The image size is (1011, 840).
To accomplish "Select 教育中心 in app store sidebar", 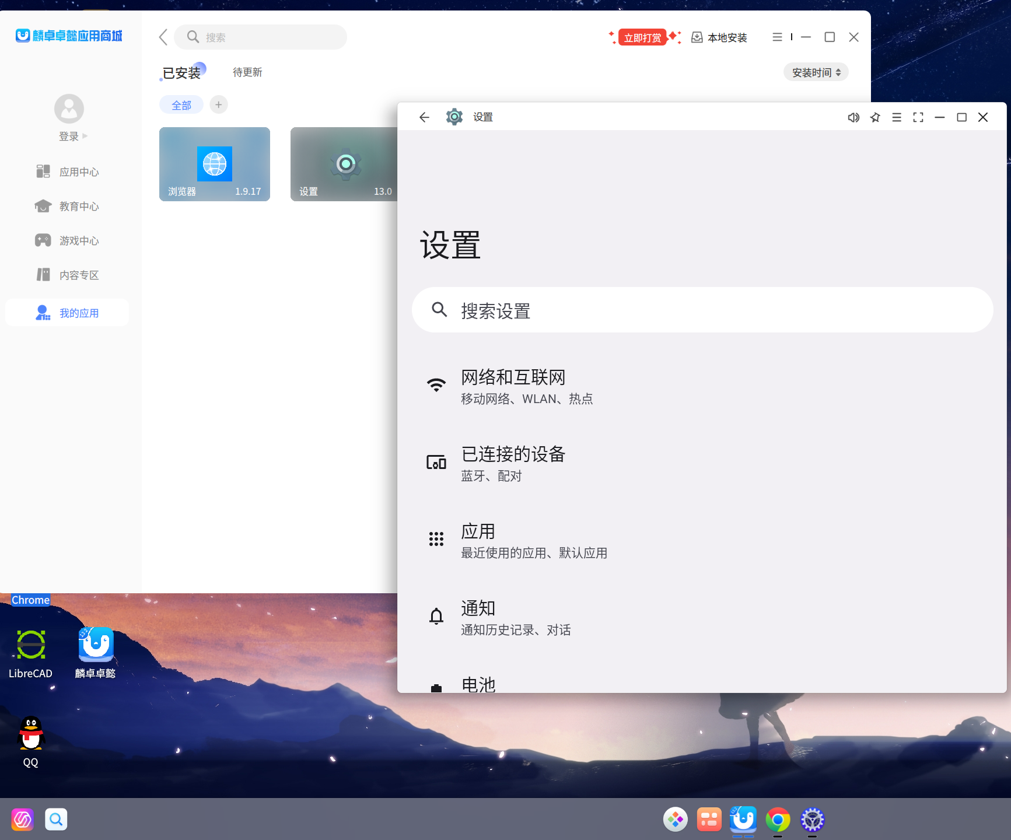I will click(67, 206).
